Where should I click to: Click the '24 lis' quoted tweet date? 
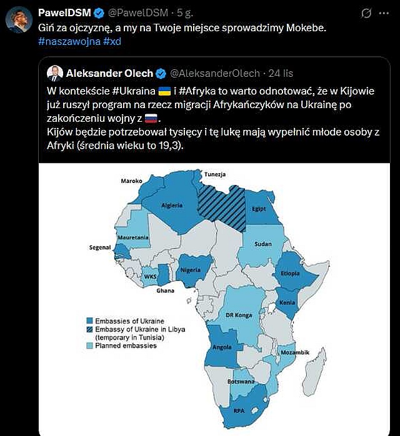[281, 73]
